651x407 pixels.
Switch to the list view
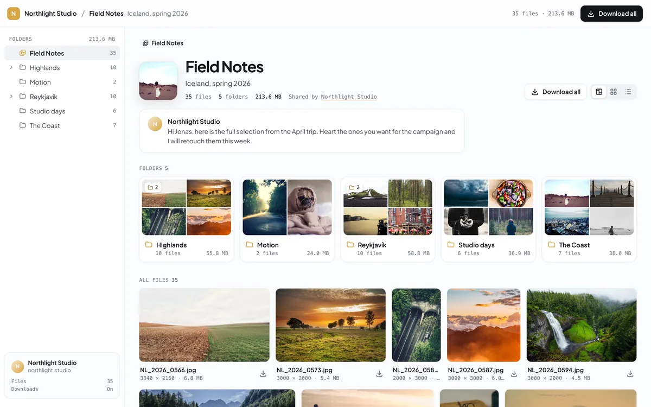click(628, 92)
